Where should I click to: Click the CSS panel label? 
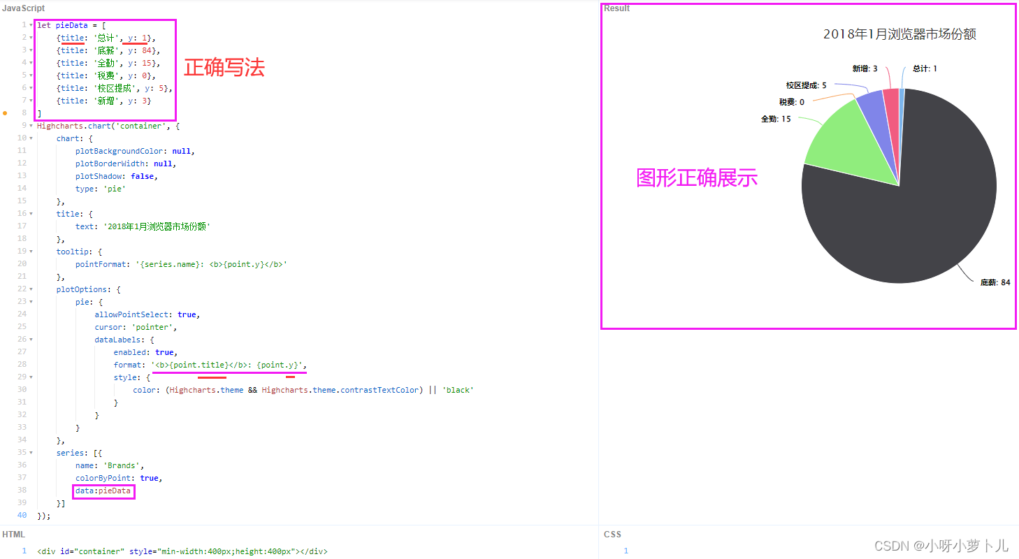point(612,533)
